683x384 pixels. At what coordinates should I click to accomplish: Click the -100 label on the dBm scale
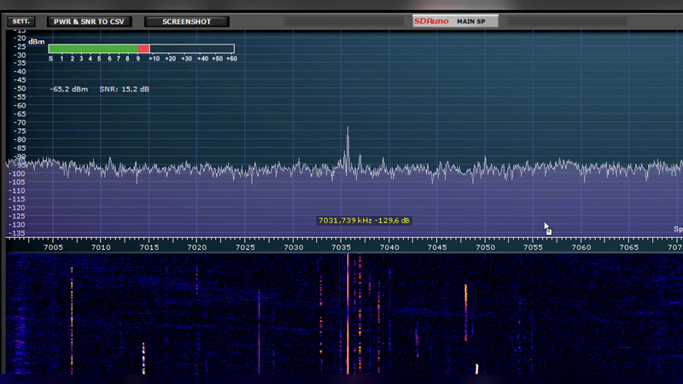[17, 173]
